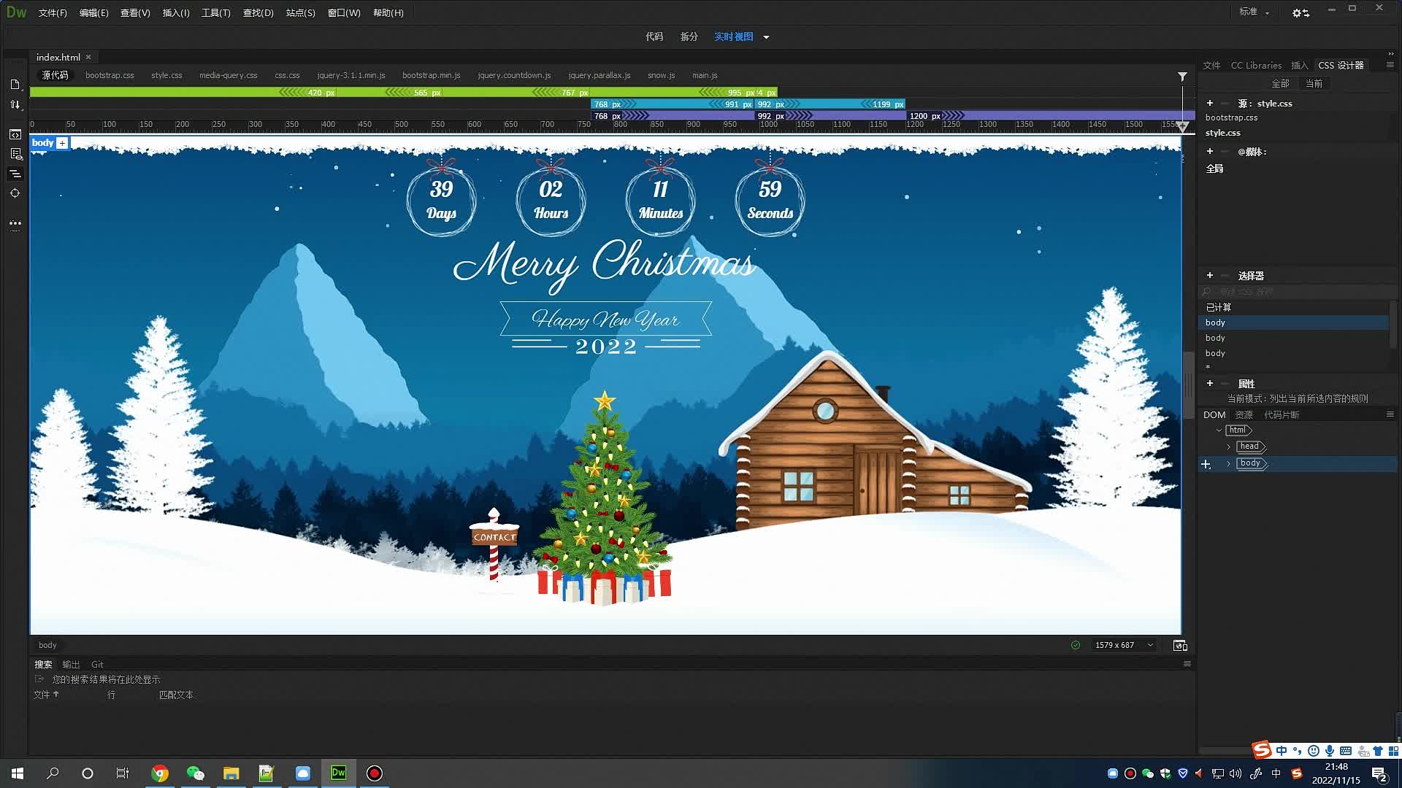This screenshot has width=1402, height=788.
Task: Open the 1579 x 687 window size dropdown
Action: 1150,645
